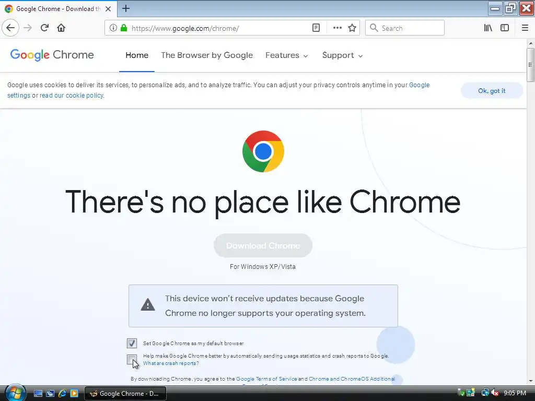This screenshot has height=401, width=535.
Task: Uncheck Set Google Chrome as default browser
Action: coord(132,343)
